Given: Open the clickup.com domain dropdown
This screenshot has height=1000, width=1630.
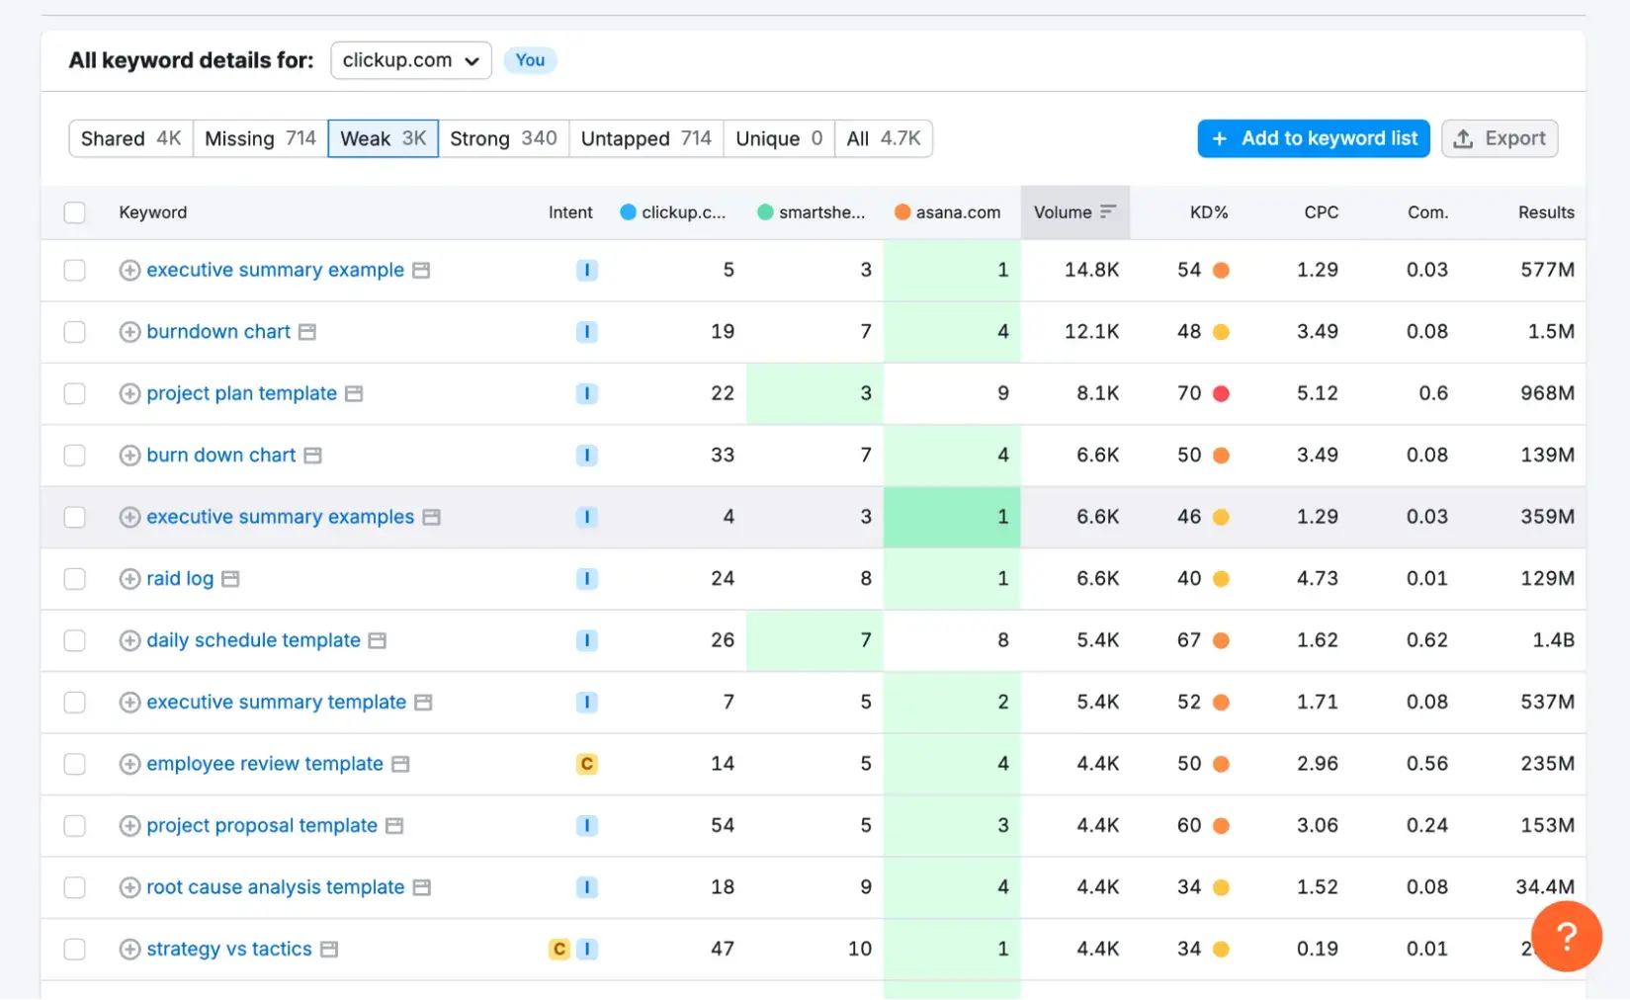Looking at the screenshot, I should point(410,60).
